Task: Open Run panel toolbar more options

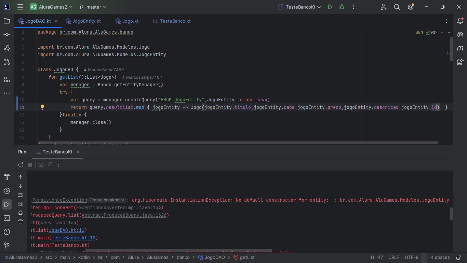Action: [59, 165]
